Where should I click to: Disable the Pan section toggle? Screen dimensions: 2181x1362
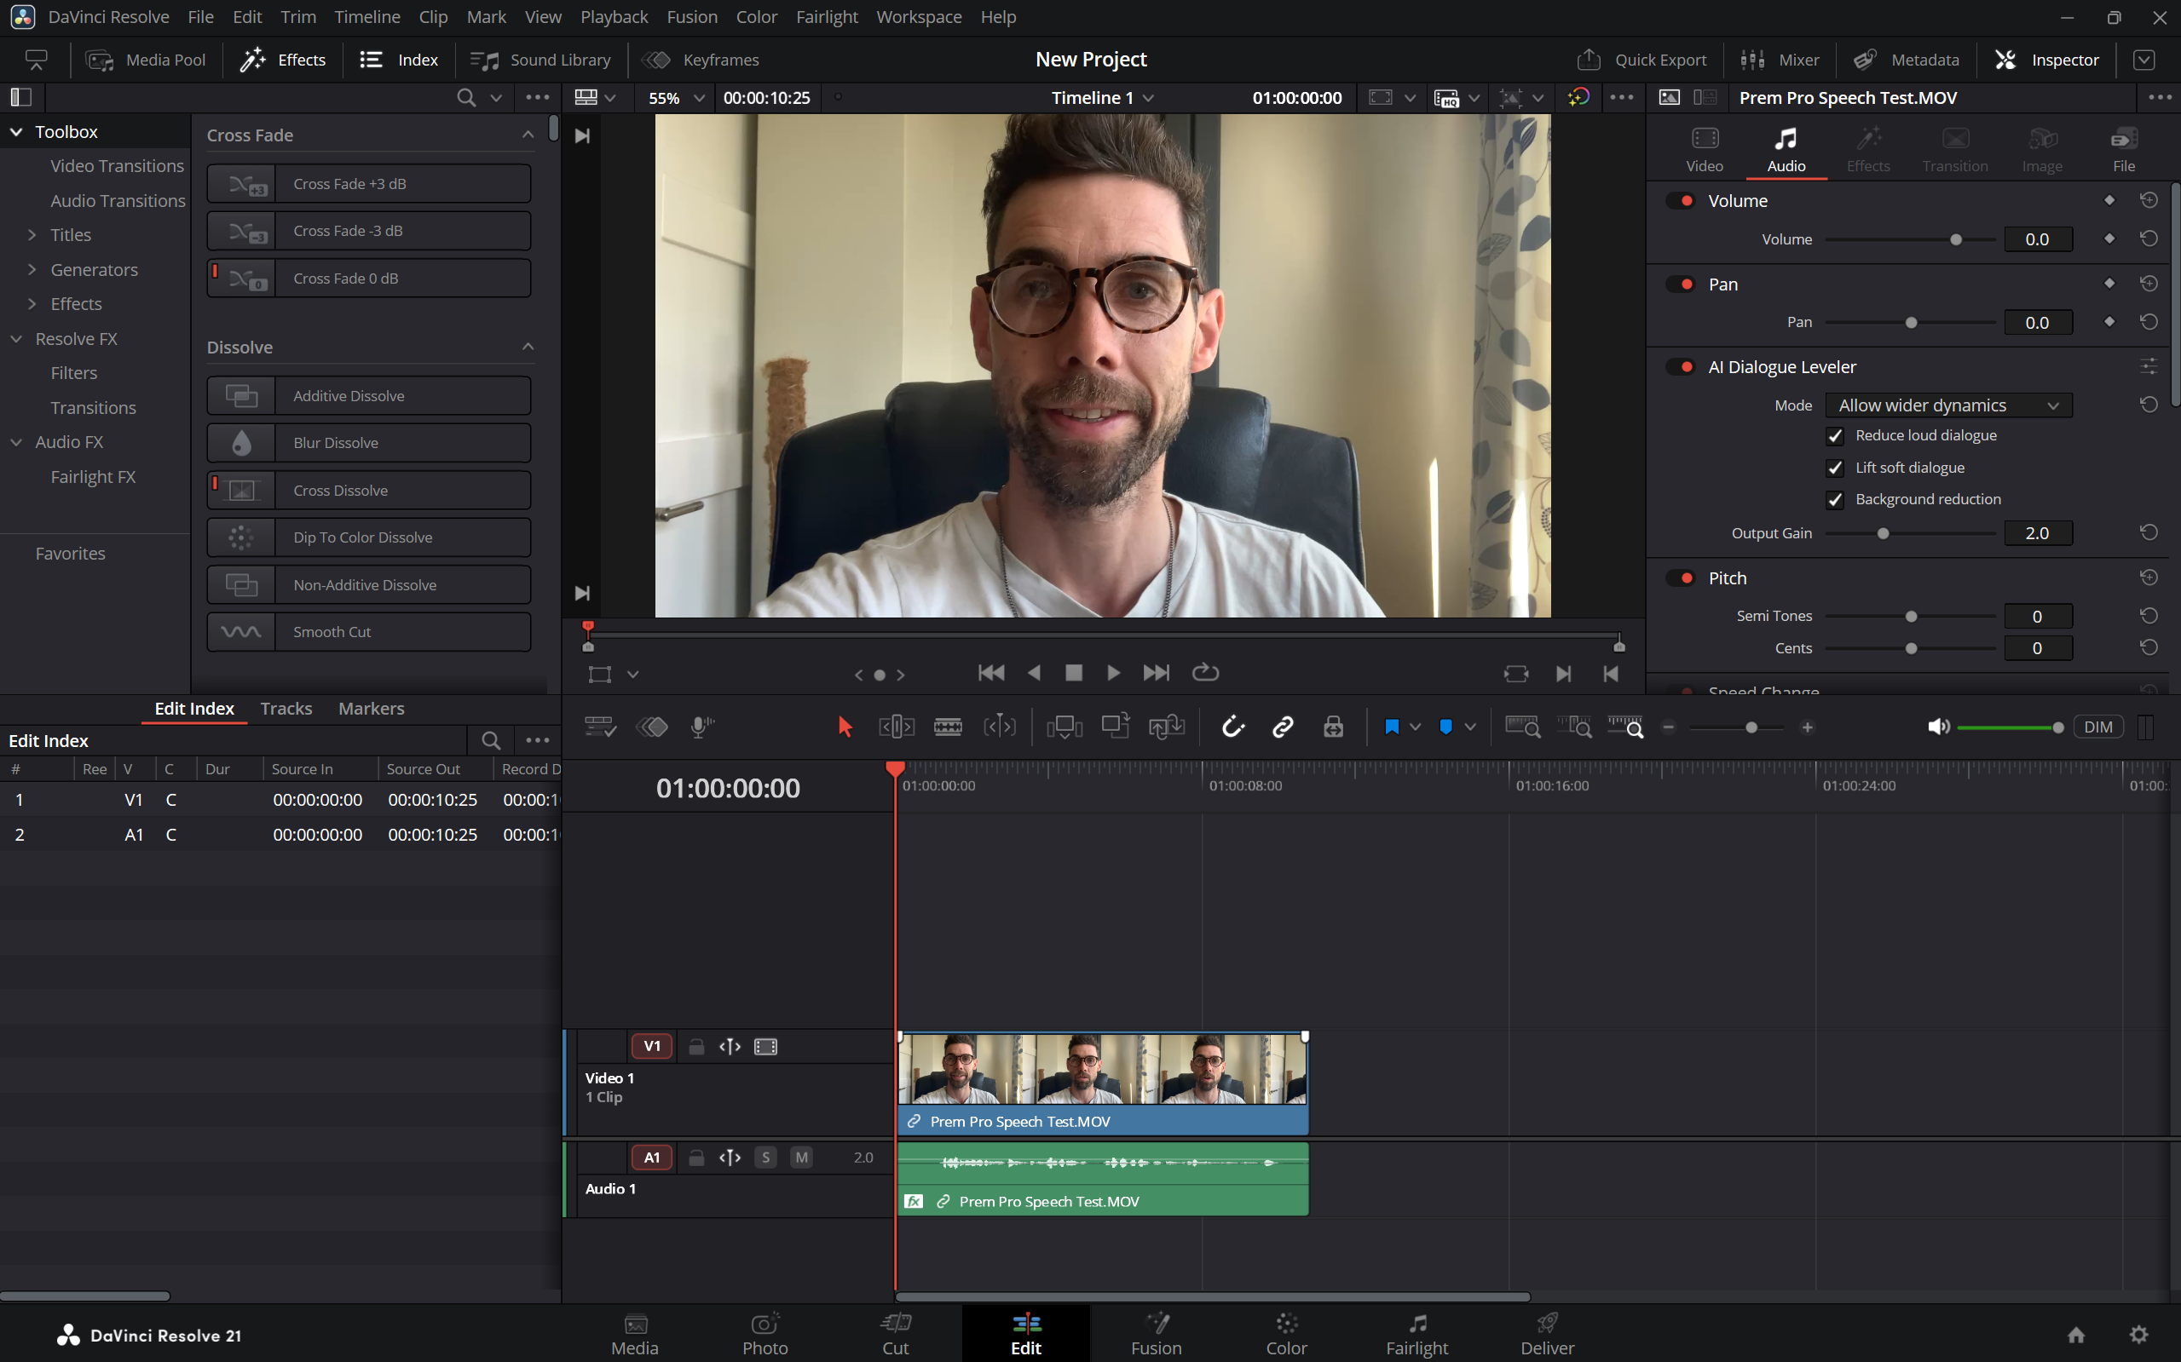pos(1680,284)
